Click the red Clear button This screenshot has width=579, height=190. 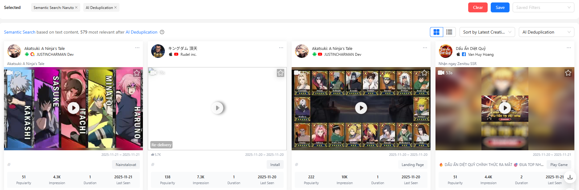pos(478,7)
